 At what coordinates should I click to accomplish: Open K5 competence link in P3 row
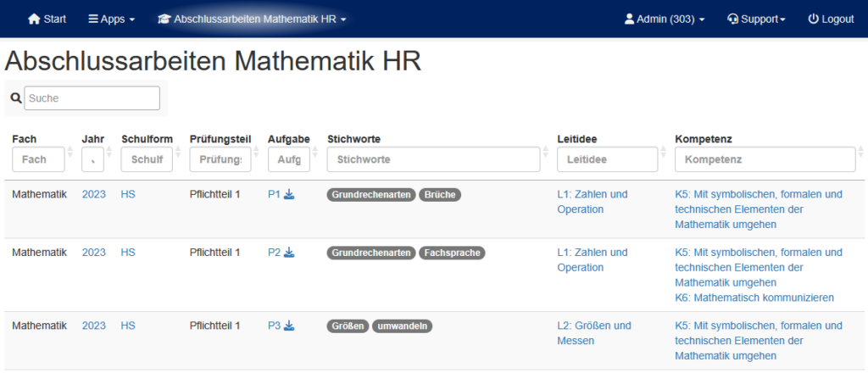click(759, 340)
